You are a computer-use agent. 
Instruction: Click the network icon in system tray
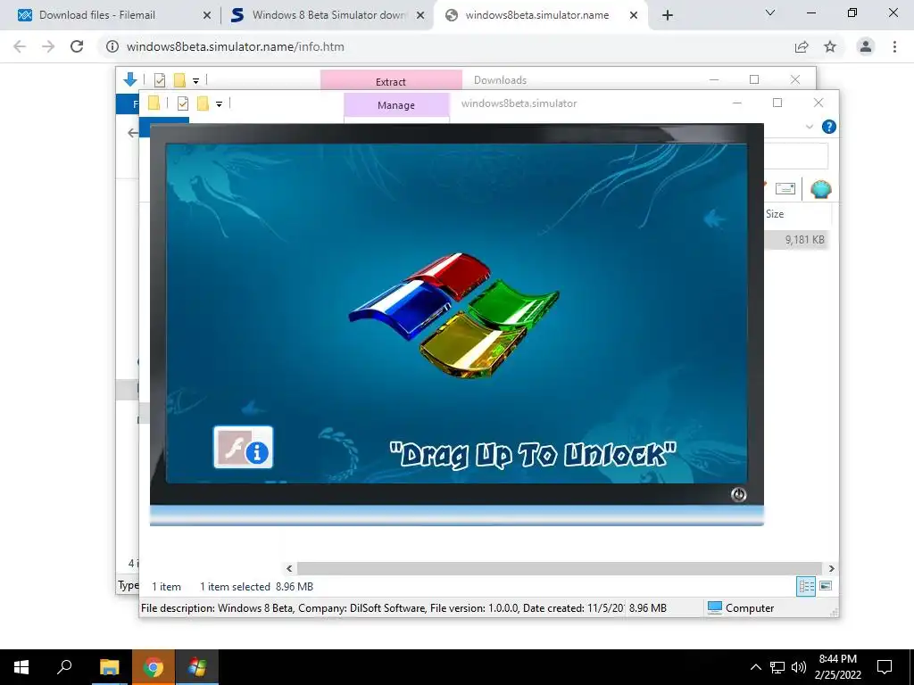pyautogui.click(x=777, y=667)
